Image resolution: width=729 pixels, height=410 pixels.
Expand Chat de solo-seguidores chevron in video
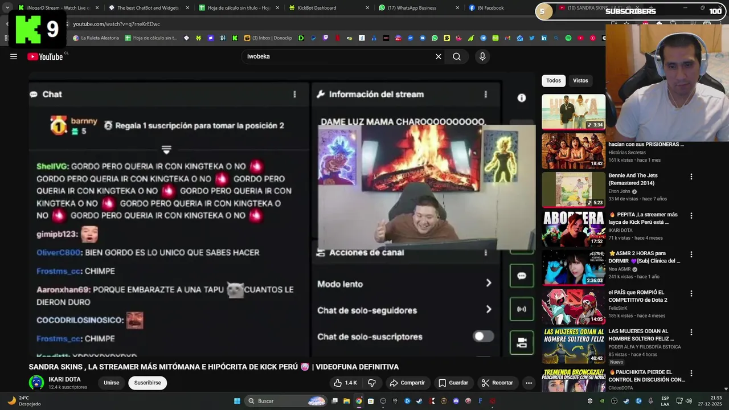click(x=488, y=309)
